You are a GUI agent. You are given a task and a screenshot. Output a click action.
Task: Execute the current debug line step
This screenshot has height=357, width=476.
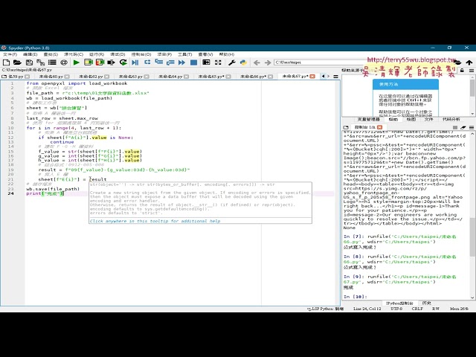coord(147,62)
